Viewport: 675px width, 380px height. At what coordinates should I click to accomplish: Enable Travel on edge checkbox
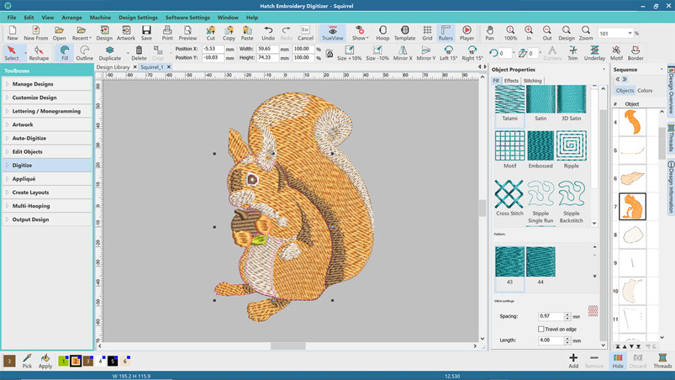coord(541,329)
